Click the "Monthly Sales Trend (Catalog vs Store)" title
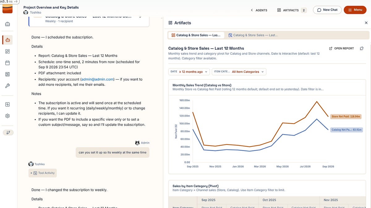The height and width of the screenshot is (208, 371). 202,85
